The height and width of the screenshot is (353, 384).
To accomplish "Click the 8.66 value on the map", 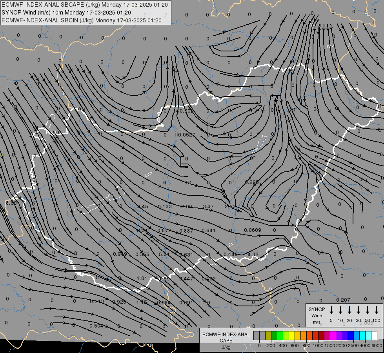I will click(11, 203).
